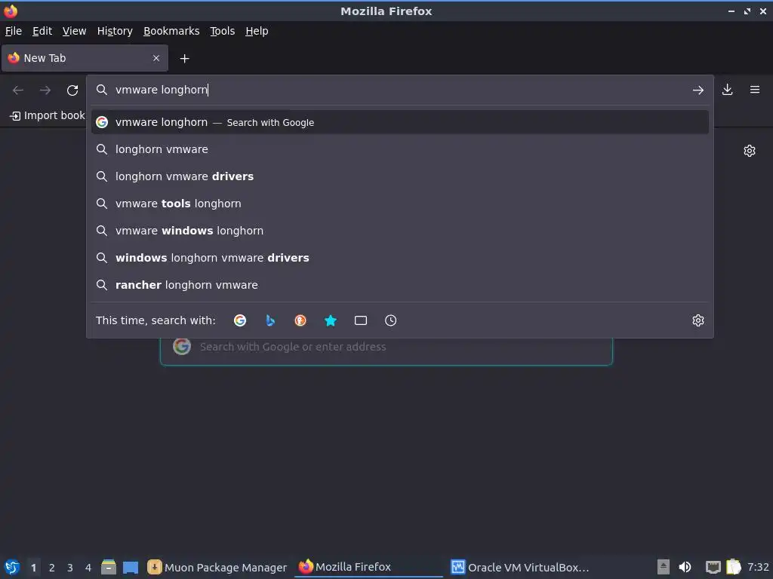Search this time with DuckDuckGo

[300, 320]
